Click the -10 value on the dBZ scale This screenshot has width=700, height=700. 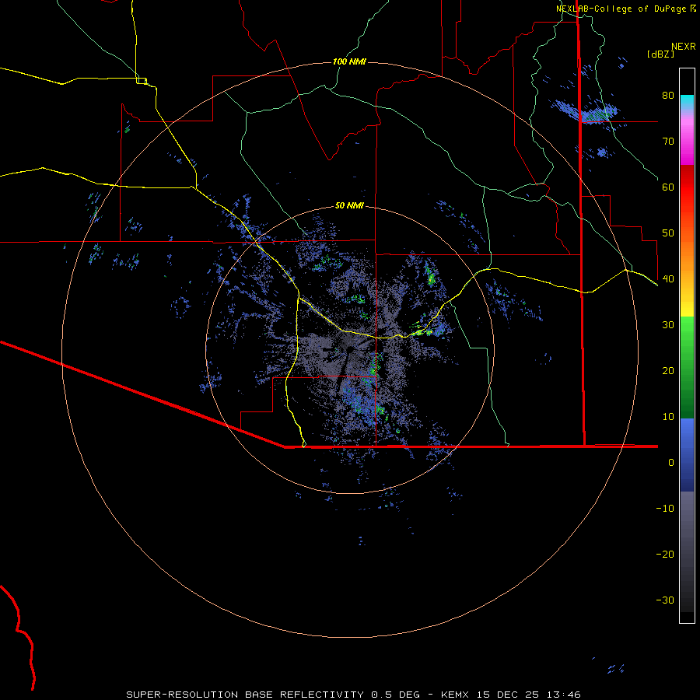click(665, 509)
